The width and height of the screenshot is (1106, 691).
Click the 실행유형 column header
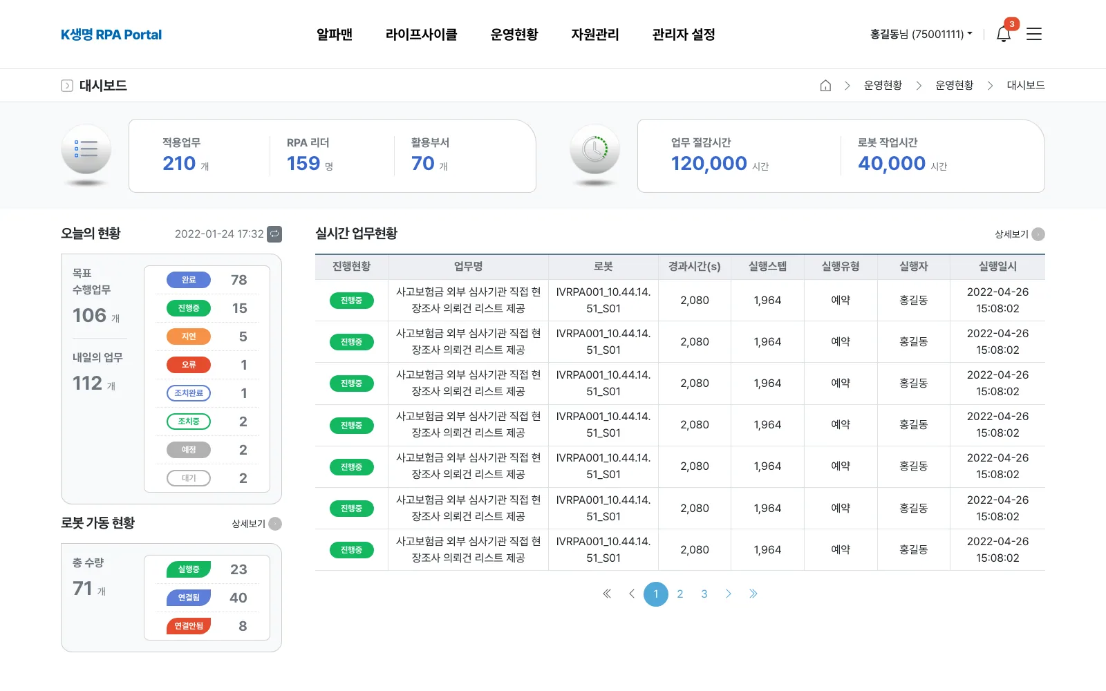[841, 267]
